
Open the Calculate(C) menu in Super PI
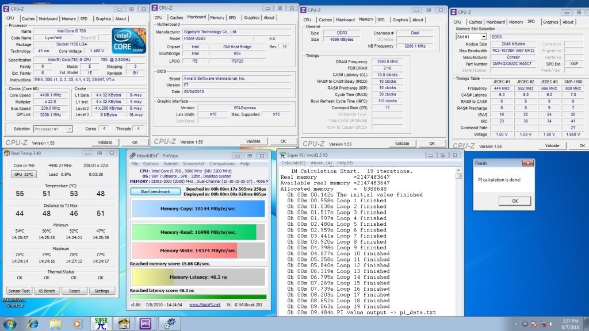point(293,163)
